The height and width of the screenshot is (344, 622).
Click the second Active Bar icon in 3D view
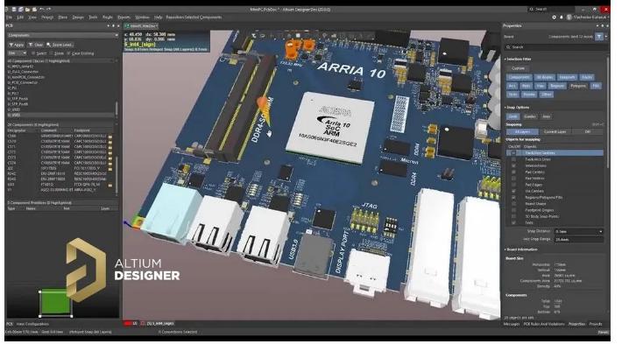click(x=262, y=36)
